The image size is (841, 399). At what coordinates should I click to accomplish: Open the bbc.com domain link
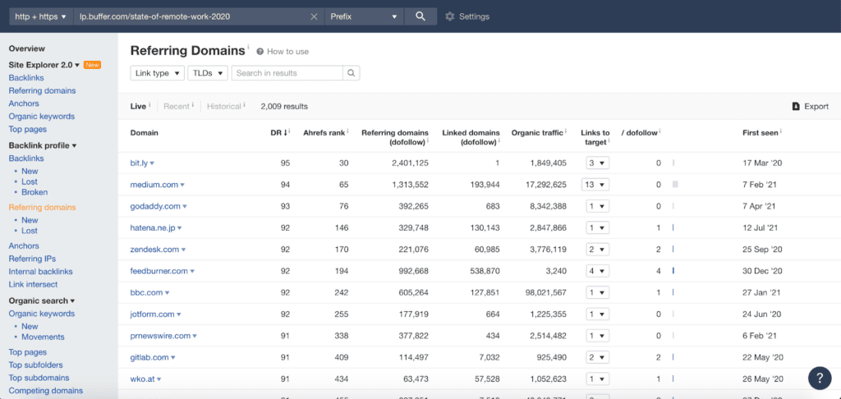pos(147,292)
